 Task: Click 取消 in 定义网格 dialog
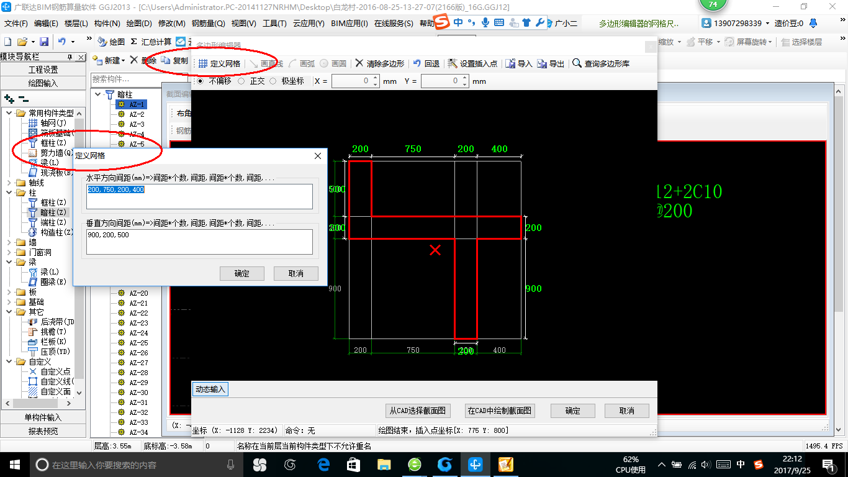(x=296, y=274)
